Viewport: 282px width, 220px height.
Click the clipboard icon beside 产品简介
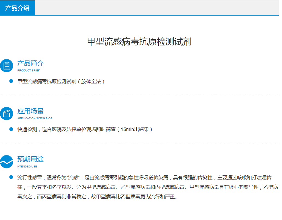click(7, 66)
